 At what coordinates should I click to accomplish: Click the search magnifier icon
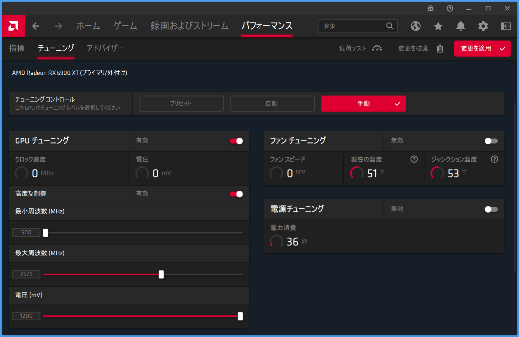390,26
